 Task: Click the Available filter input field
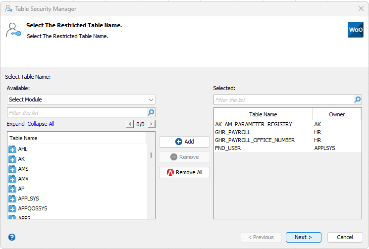tap(77, 112)
